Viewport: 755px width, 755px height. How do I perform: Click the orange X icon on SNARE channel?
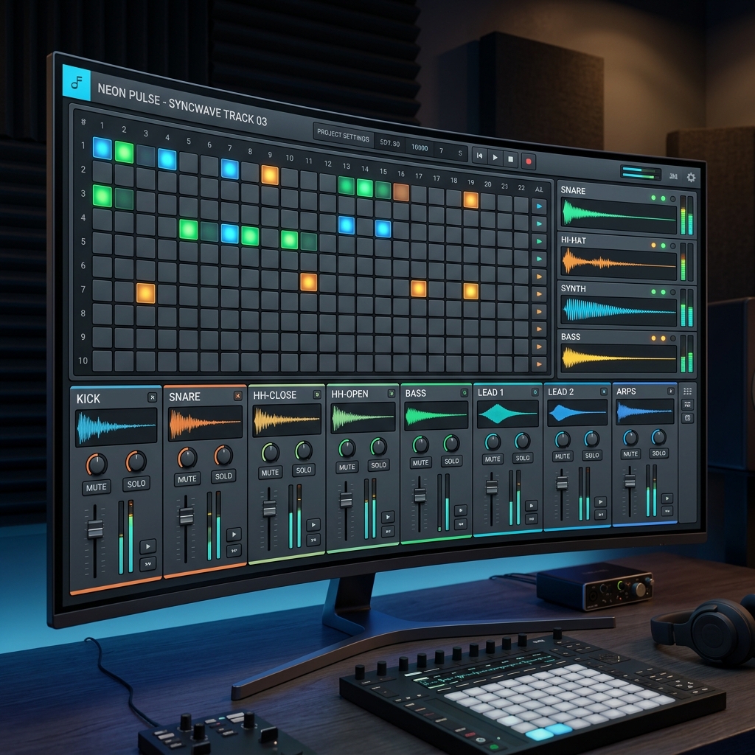click(x=238, y=396)
